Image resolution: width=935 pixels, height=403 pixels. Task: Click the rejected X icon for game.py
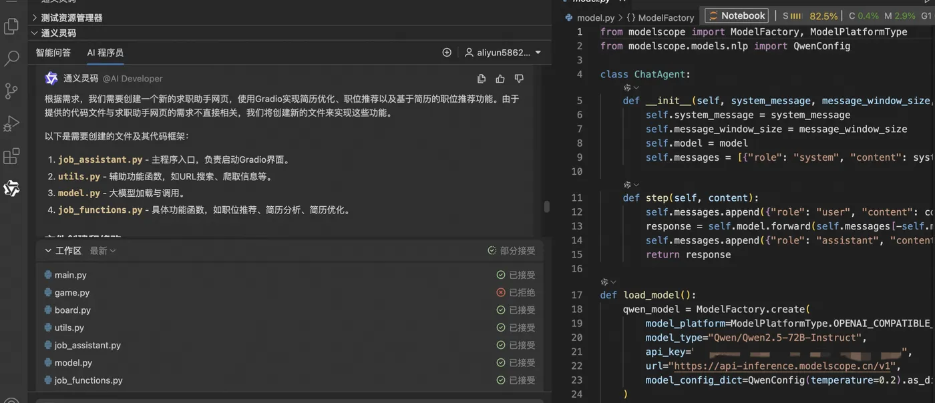click(x=501, y=292)
